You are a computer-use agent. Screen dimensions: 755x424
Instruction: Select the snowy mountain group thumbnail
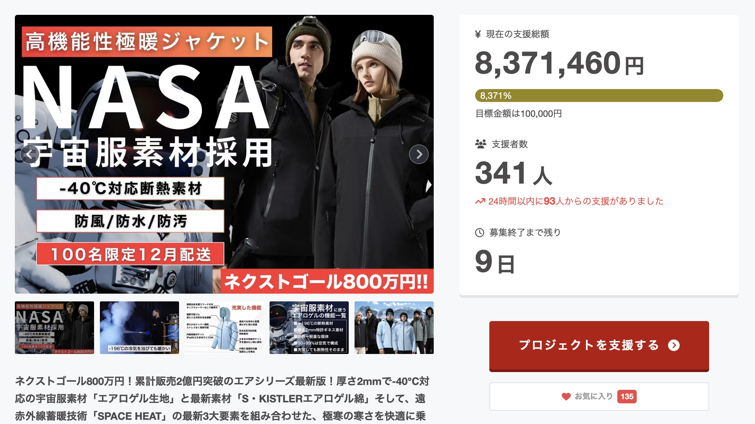click(x=394, y=328)
